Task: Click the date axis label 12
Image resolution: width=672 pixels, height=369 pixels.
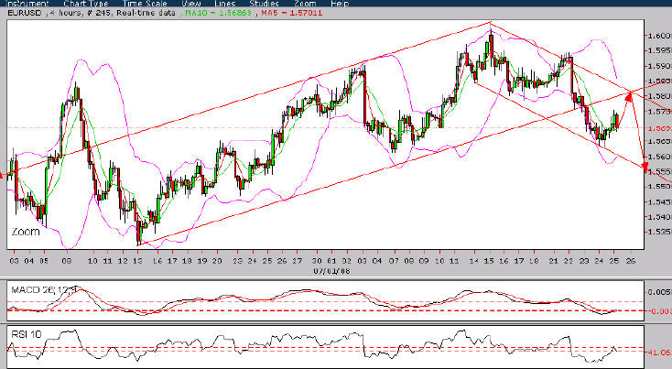Action: 123,261
